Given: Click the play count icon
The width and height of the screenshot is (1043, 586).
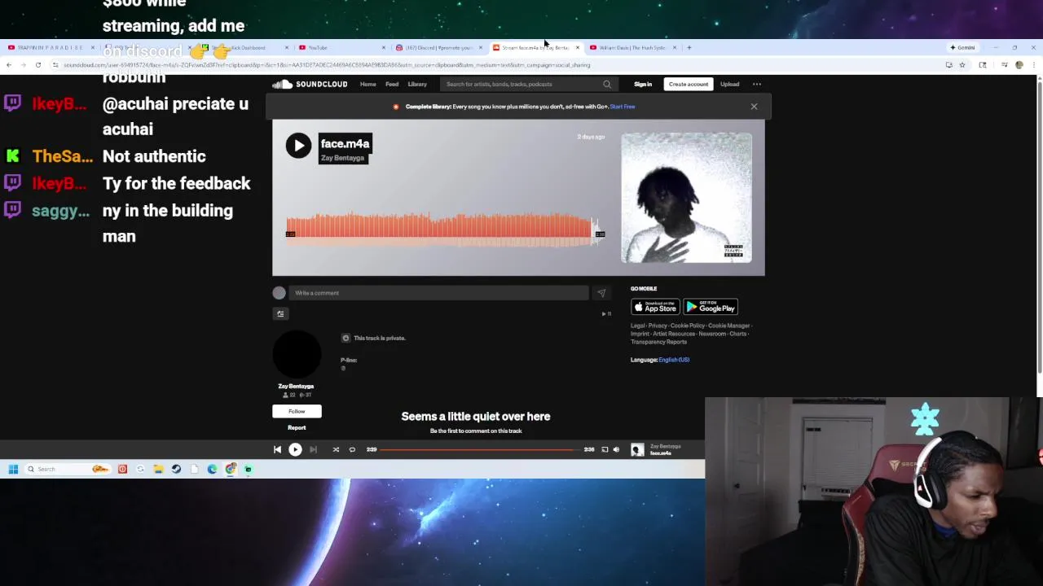Looking at the screenshot, I should [605, 314].
